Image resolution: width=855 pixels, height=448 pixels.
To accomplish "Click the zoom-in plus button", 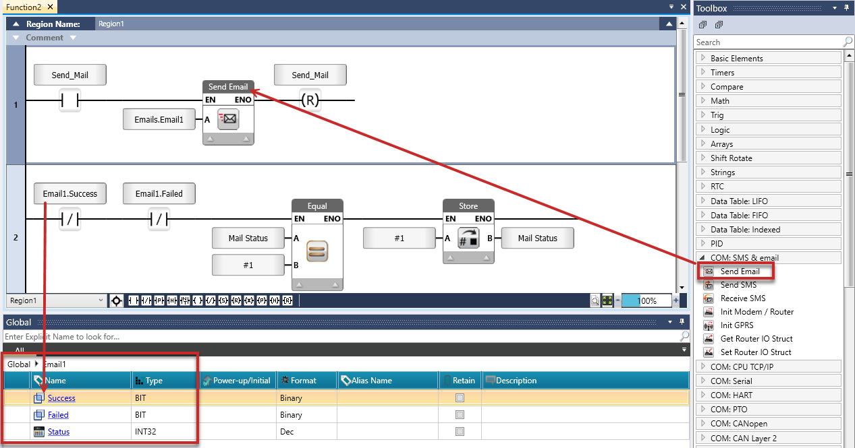I will [x=676, y=301].
